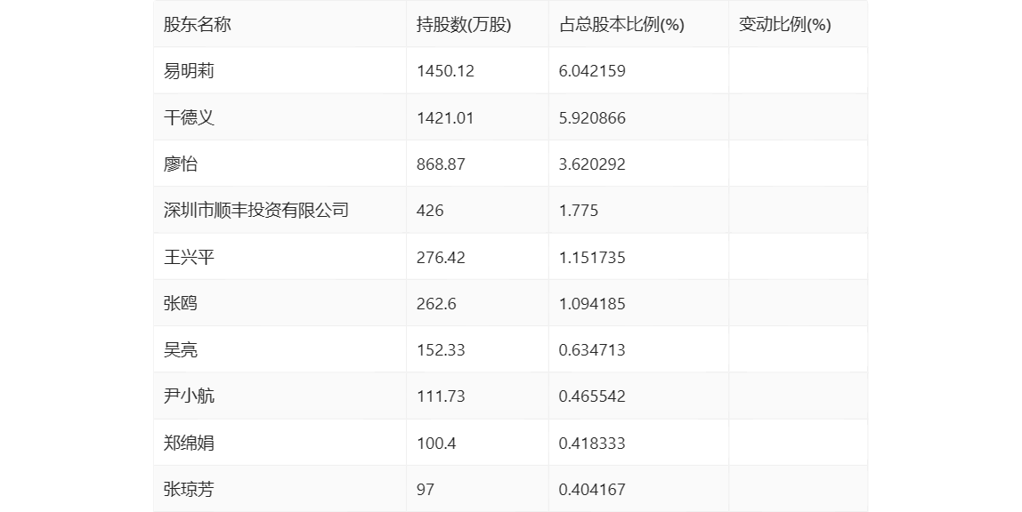Click shares value 152.33
This screenshot has width=1022, height=512.
[442, 350]
